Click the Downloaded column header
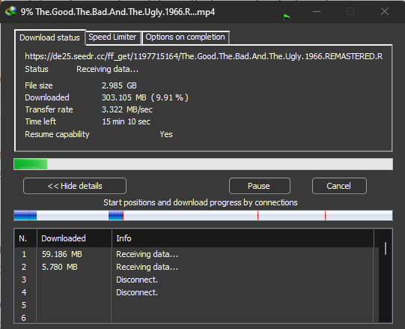Viewport: 405px width, 329px height. 74,238
